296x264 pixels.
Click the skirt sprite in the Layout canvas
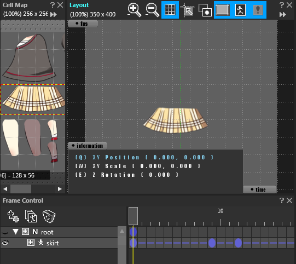tap(176, 120)
